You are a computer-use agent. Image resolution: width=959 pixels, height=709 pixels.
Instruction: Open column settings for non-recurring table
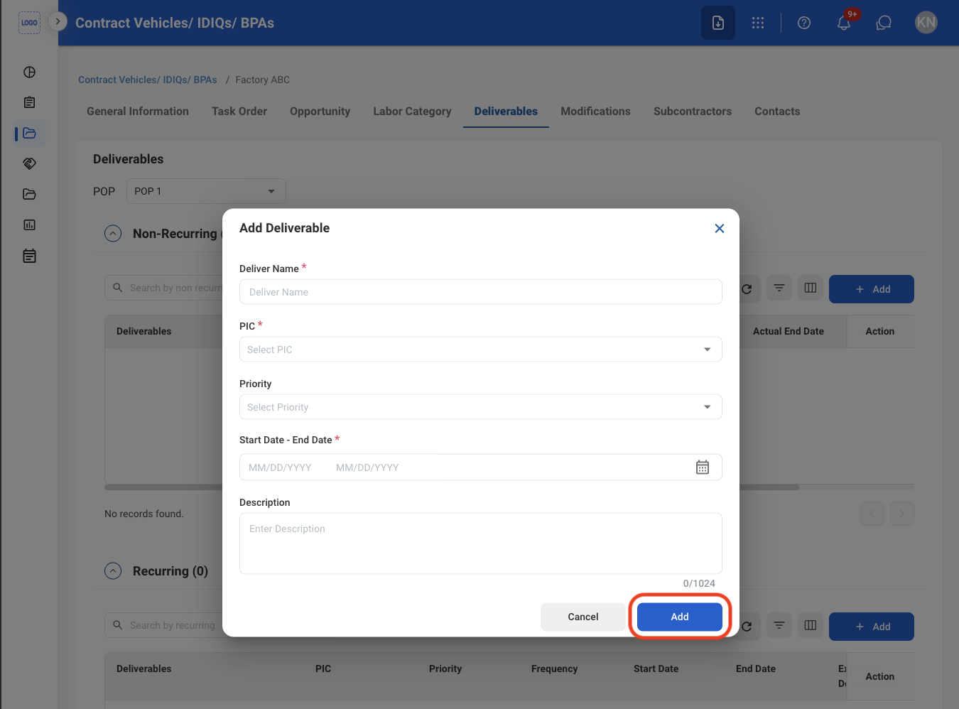[x=811, y=288]
